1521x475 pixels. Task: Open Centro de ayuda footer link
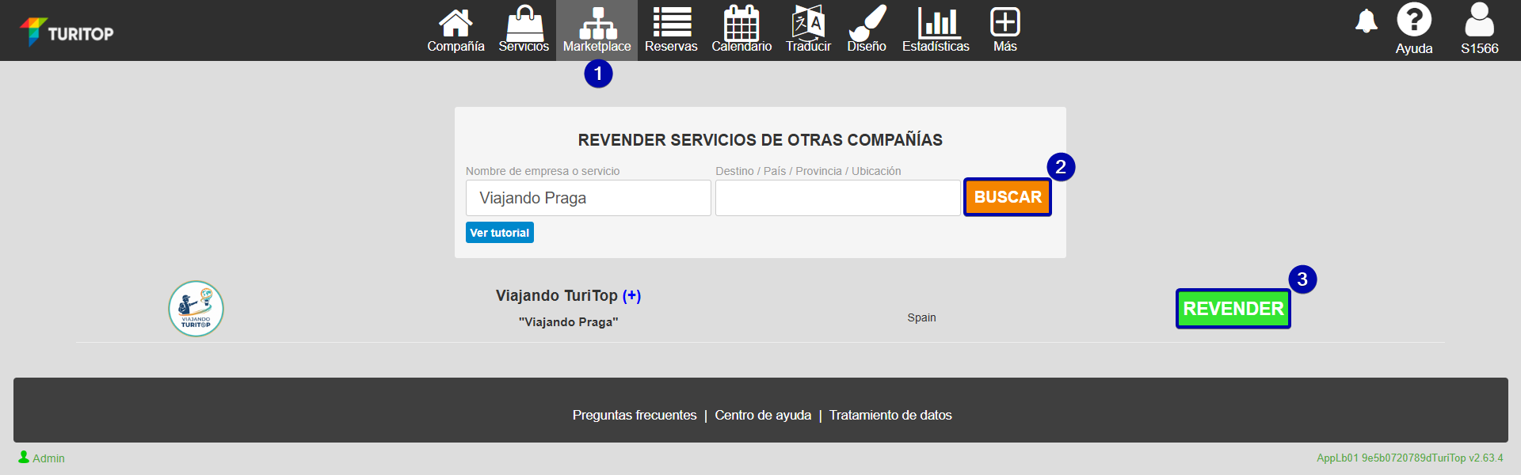coord(763,415)
